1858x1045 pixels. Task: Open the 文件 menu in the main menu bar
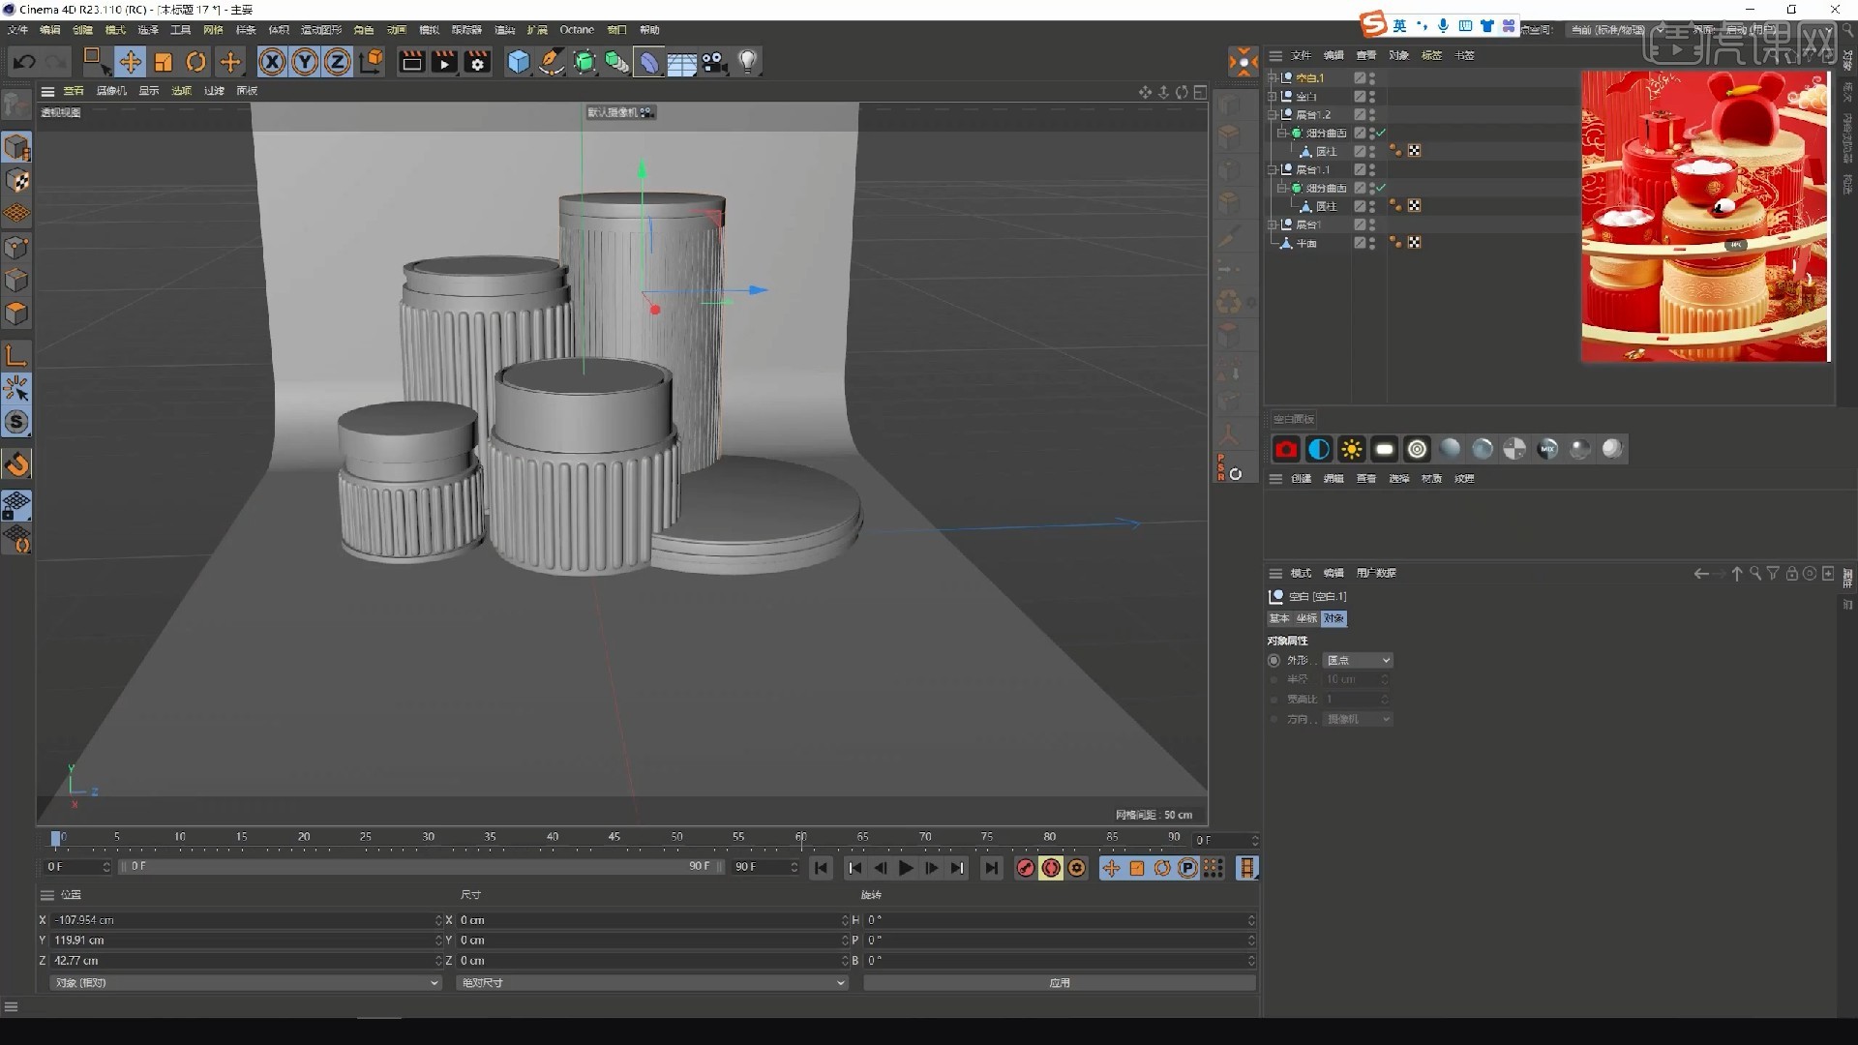[18, 30]
